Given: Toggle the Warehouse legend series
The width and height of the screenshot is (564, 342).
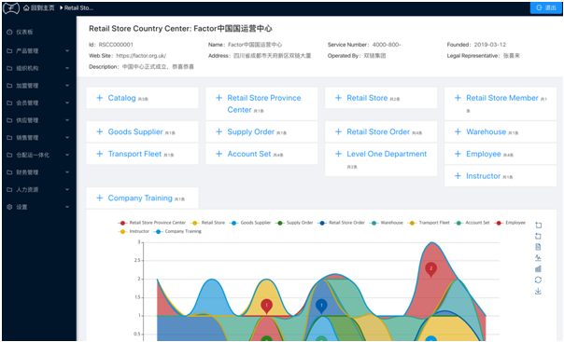Looking at the screenshot, I should coord(386,223).
